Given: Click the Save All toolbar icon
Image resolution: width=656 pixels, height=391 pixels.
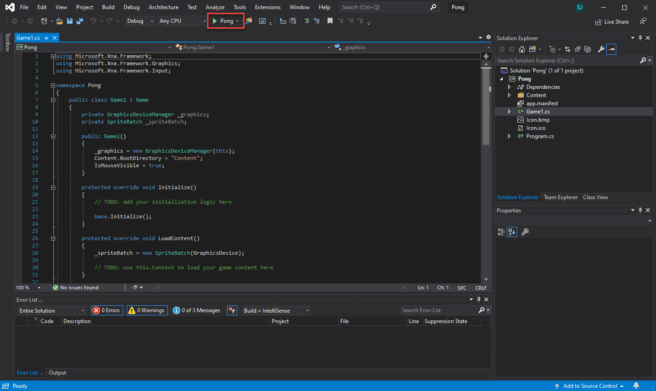Looking at the screenshot, I should tap(80, 21).
